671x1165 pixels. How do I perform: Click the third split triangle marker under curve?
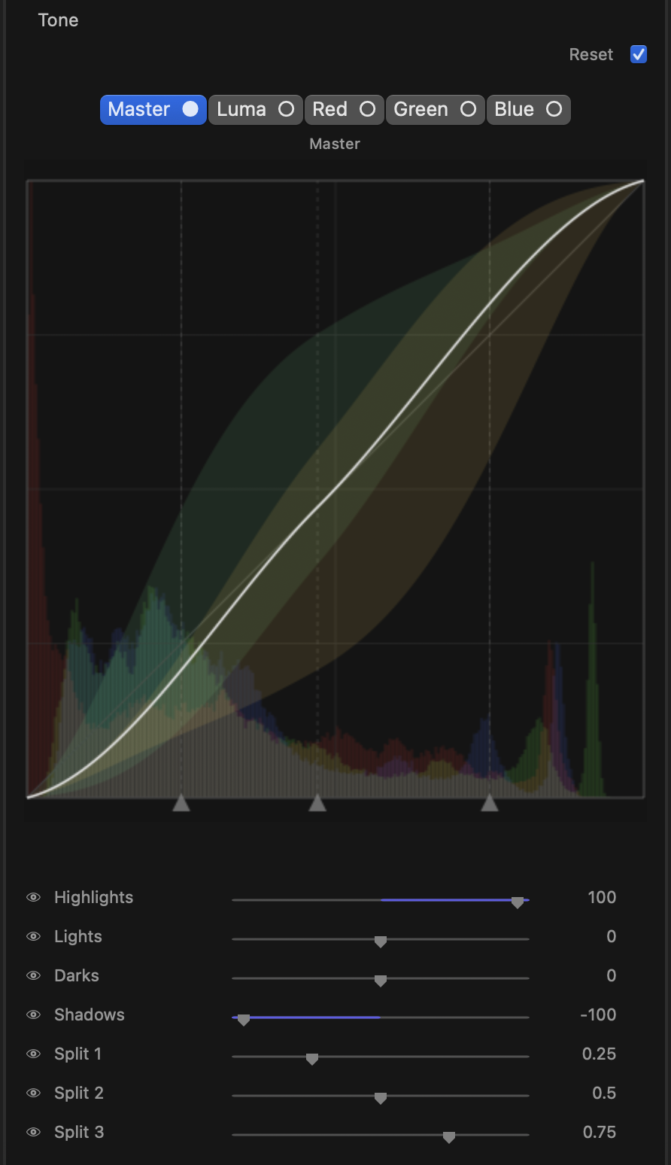pyautogui.click(x=490, y=802)
